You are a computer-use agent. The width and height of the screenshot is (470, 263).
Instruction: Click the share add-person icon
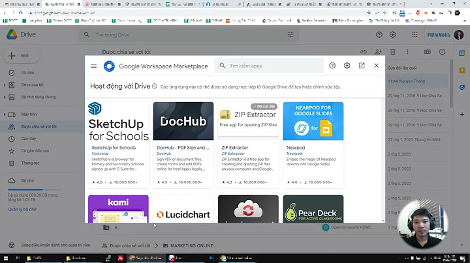pos(378,52)
